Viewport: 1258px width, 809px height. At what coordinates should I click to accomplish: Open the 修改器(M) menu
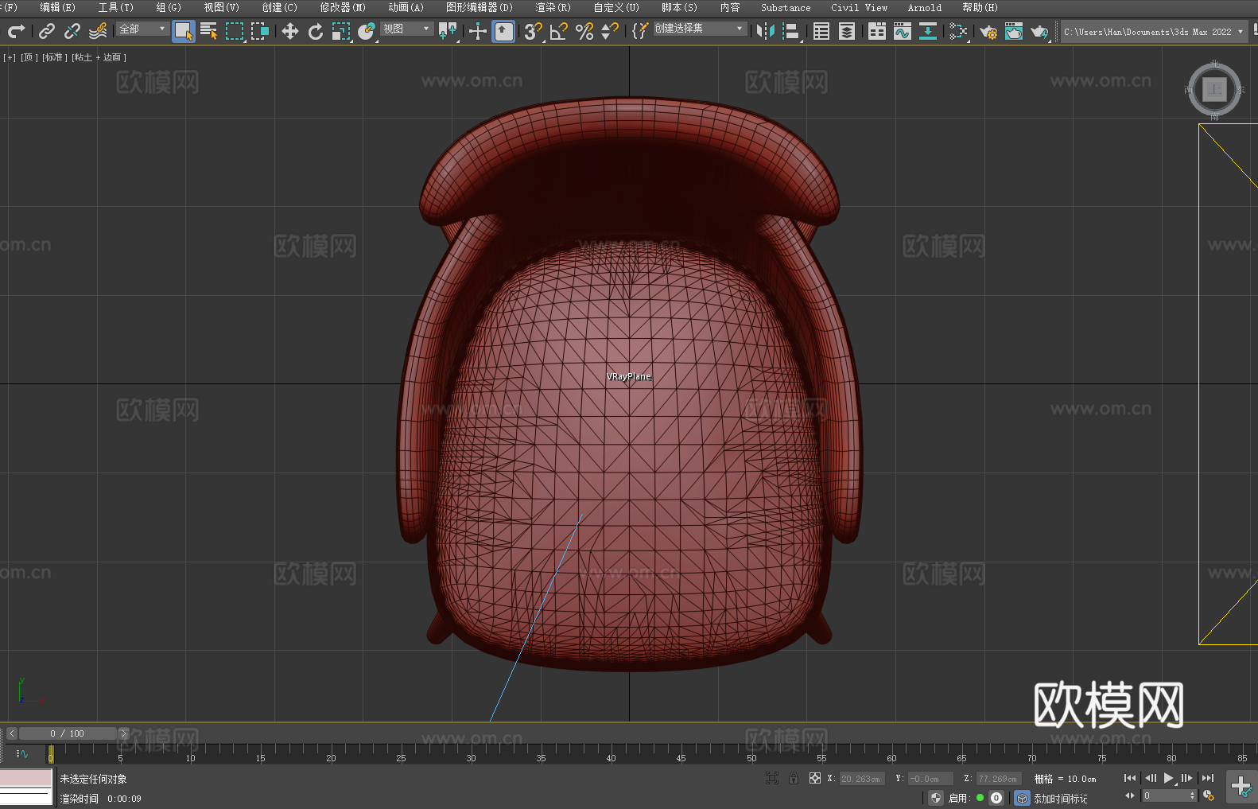click(x=343, y=7)
